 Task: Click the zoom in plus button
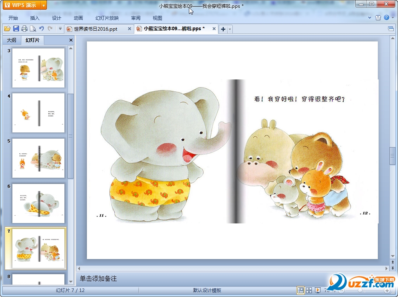tap(387, 290)
